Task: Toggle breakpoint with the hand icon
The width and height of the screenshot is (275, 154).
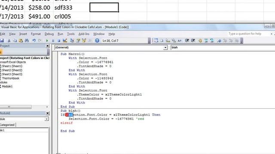Action: tap(200, 41)
